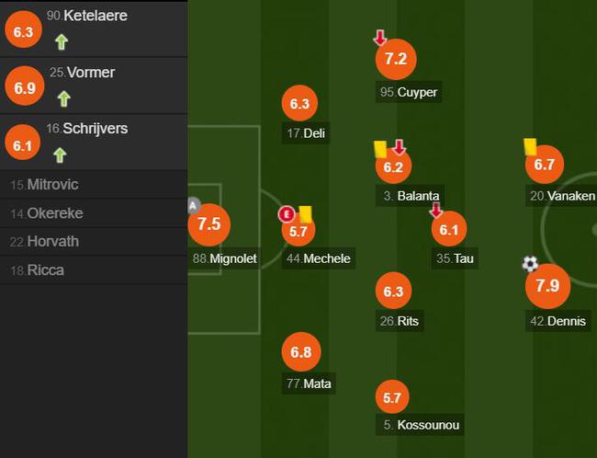597x458 pixels.
Task: Click the green sub-on arrow under Vormer
Action: 64,98
